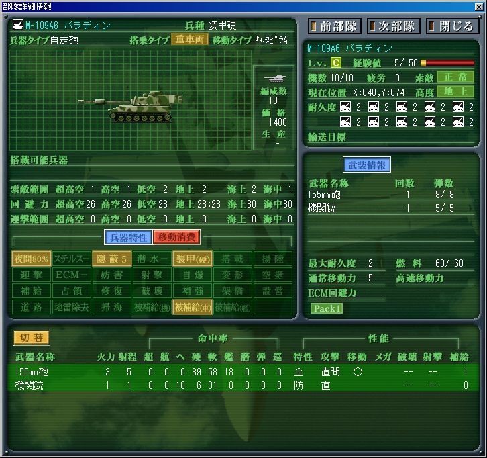The height and width of the screenshot is (458, 487).
Task: Click the 被補給(車) trait cell
Action: [193, 307]
